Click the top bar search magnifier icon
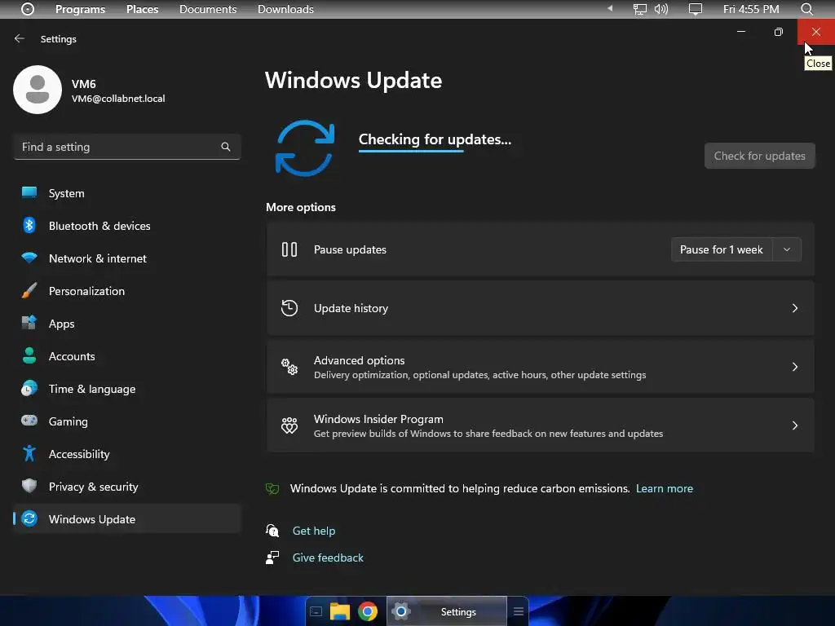The image size is (835, 626). (806, 9)
